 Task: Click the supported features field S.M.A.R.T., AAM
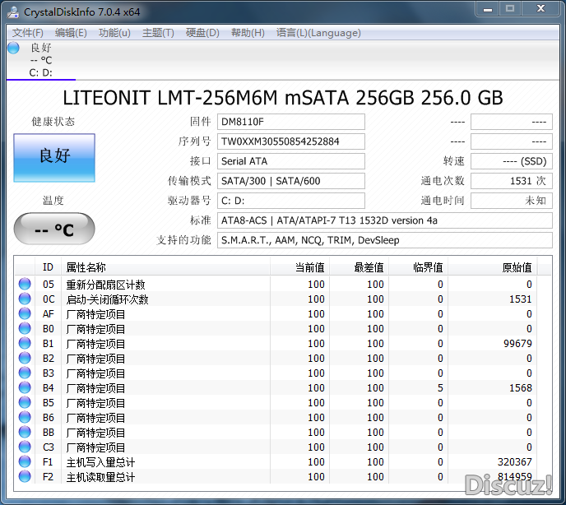[x=385, y=240]
